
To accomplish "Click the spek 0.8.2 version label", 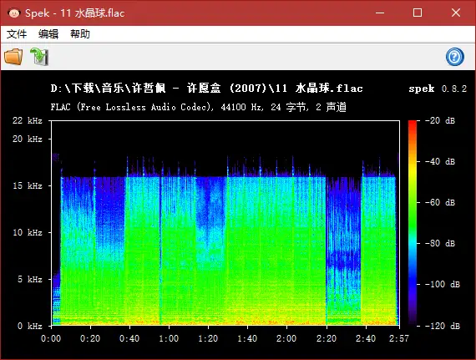I will pos(438,89).
